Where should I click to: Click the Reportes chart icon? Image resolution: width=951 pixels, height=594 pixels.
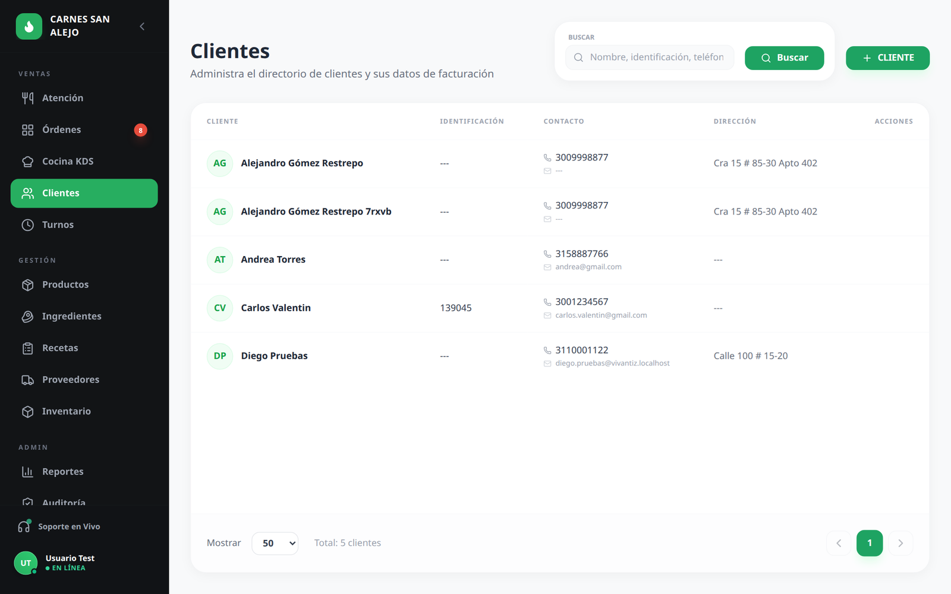point(28,472)
